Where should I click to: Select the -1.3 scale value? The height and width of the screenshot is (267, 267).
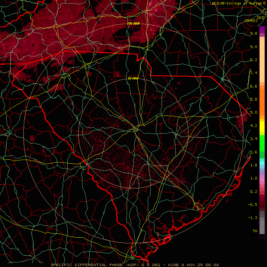pos(252,218)
